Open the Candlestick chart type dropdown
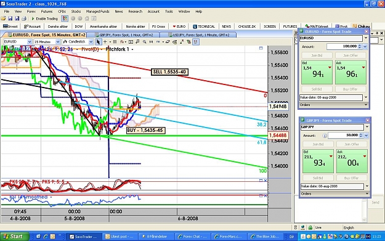385x241 pixels. point(91,42)
